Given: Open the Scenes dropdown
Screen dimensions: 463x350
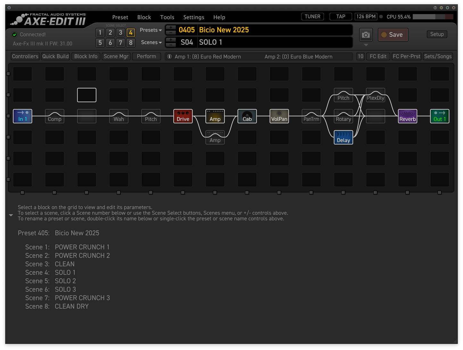Looking at the screenshot, I should click(151, 42).
